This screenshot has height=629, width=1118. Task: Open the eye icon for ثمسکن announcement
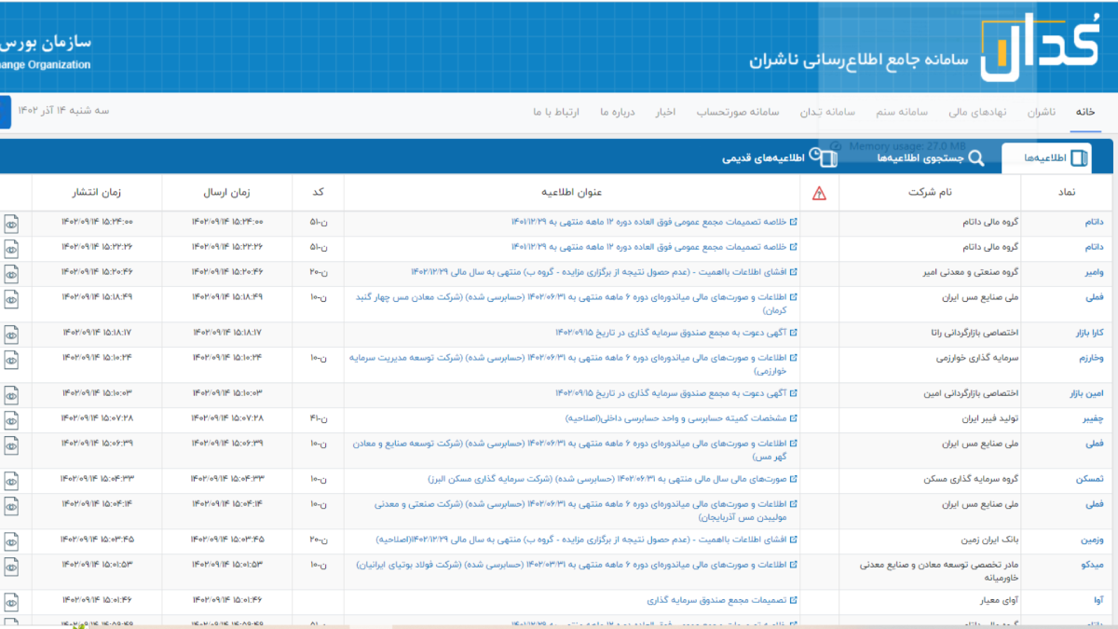point(11,479)
